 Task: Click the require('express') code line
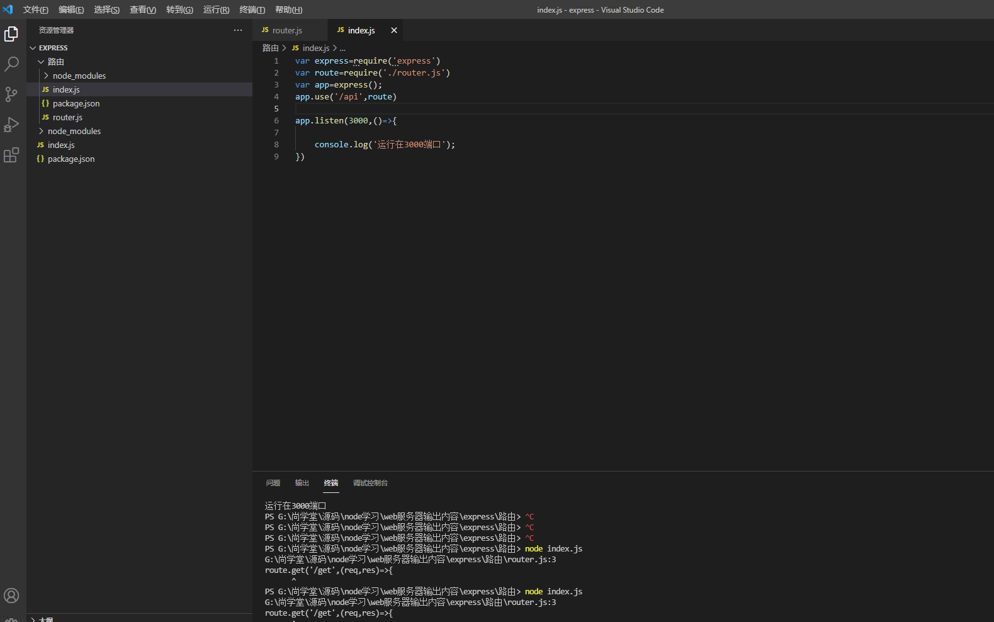[x=368, y=61]
